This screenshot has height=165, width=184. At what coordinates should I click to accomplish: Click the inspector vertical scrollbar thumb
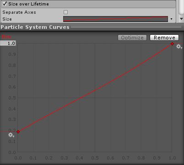(x=181, y=7)
